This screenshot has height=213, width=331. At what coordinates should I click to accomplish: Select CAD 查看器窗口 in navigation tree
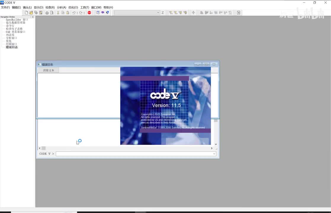click(15, 32)
